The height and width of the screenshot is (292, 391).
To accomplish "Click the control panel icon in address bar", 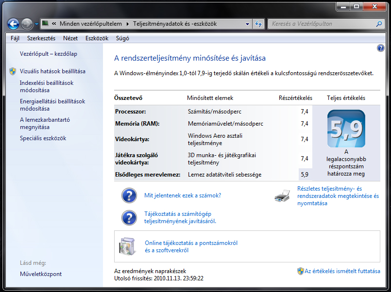I will pyautogui.click(x=45, y=23).
